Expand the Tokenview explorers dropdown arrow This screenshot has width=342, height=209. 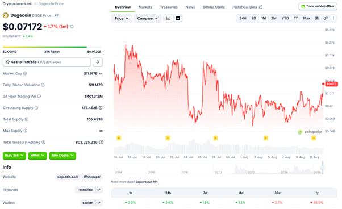pyautogui.click(x=99, y=190)
